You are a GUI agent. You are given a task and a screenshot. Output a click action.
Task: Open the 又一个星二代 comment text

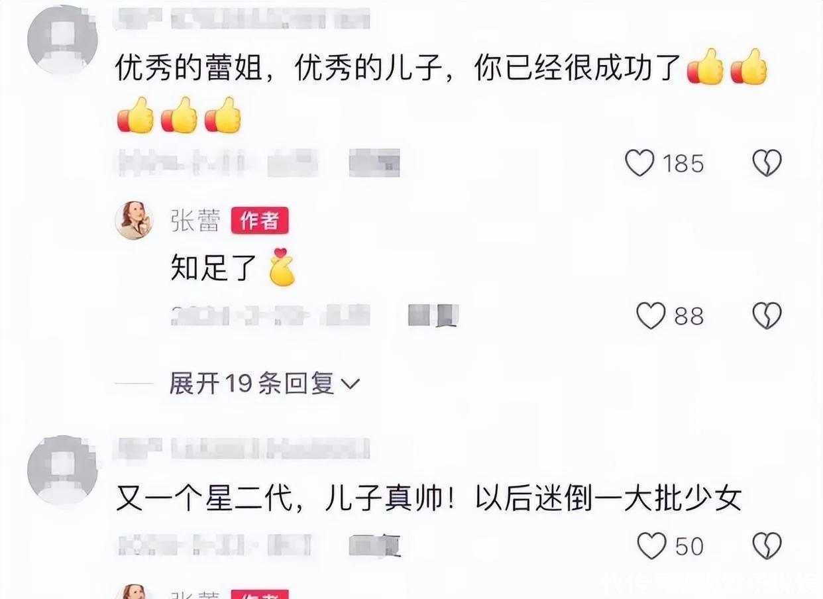428,499
